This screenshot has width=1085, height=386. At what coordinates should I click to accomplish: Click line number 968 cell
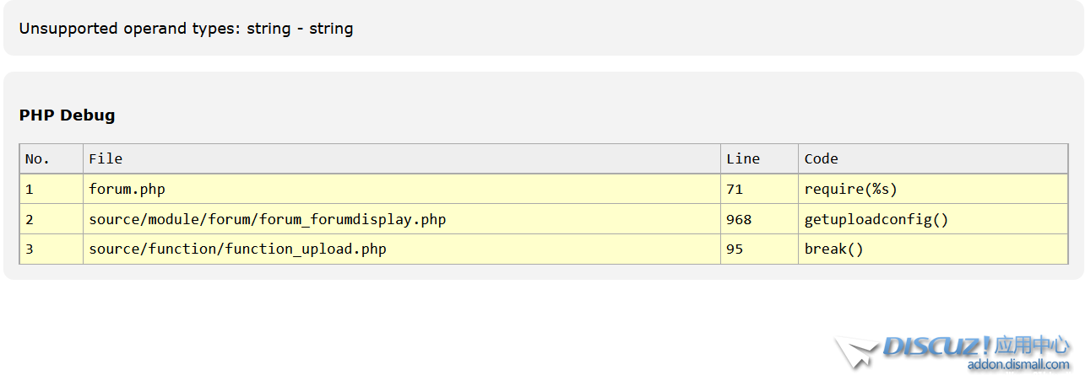pos(739,219)
